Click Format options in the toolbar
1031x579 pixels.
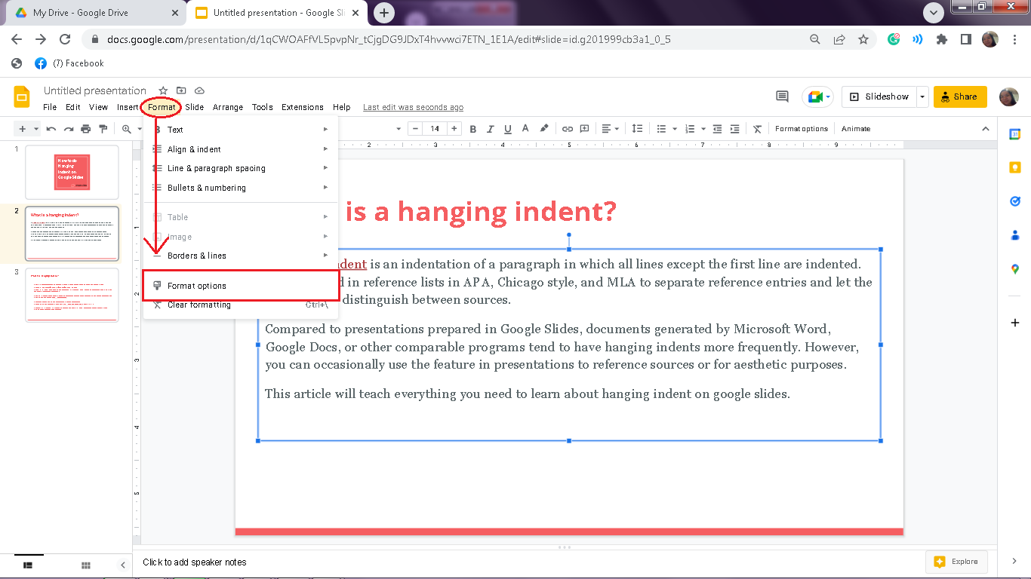802,129
